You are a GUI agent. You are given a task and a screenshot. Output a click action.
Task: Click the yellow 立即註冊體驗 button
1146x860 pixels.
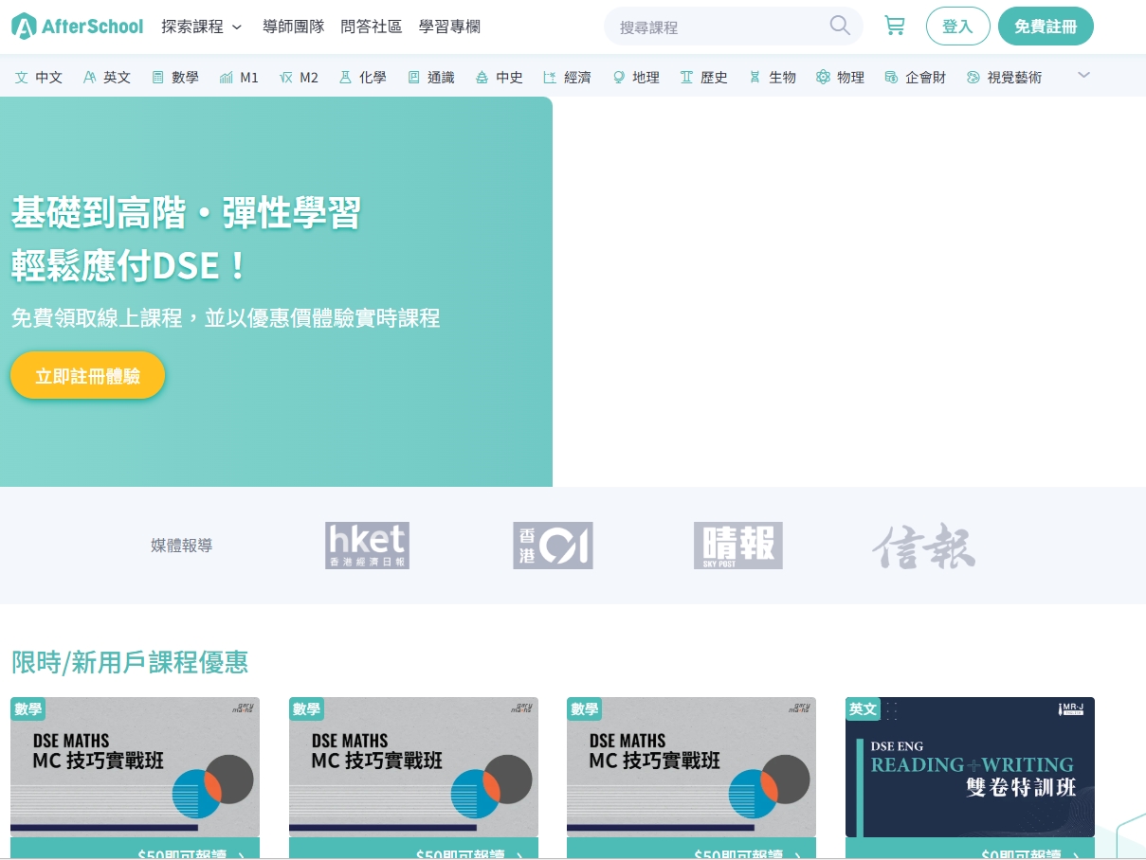click(x=87, y=376)
